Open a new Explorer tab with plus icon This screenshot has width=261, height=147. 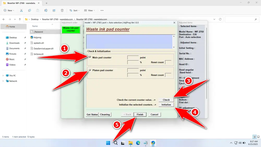[46, 3]
